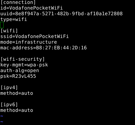Click the [connection] section header line
Viewport: 135px width, 125px height.
pos(18,2)
